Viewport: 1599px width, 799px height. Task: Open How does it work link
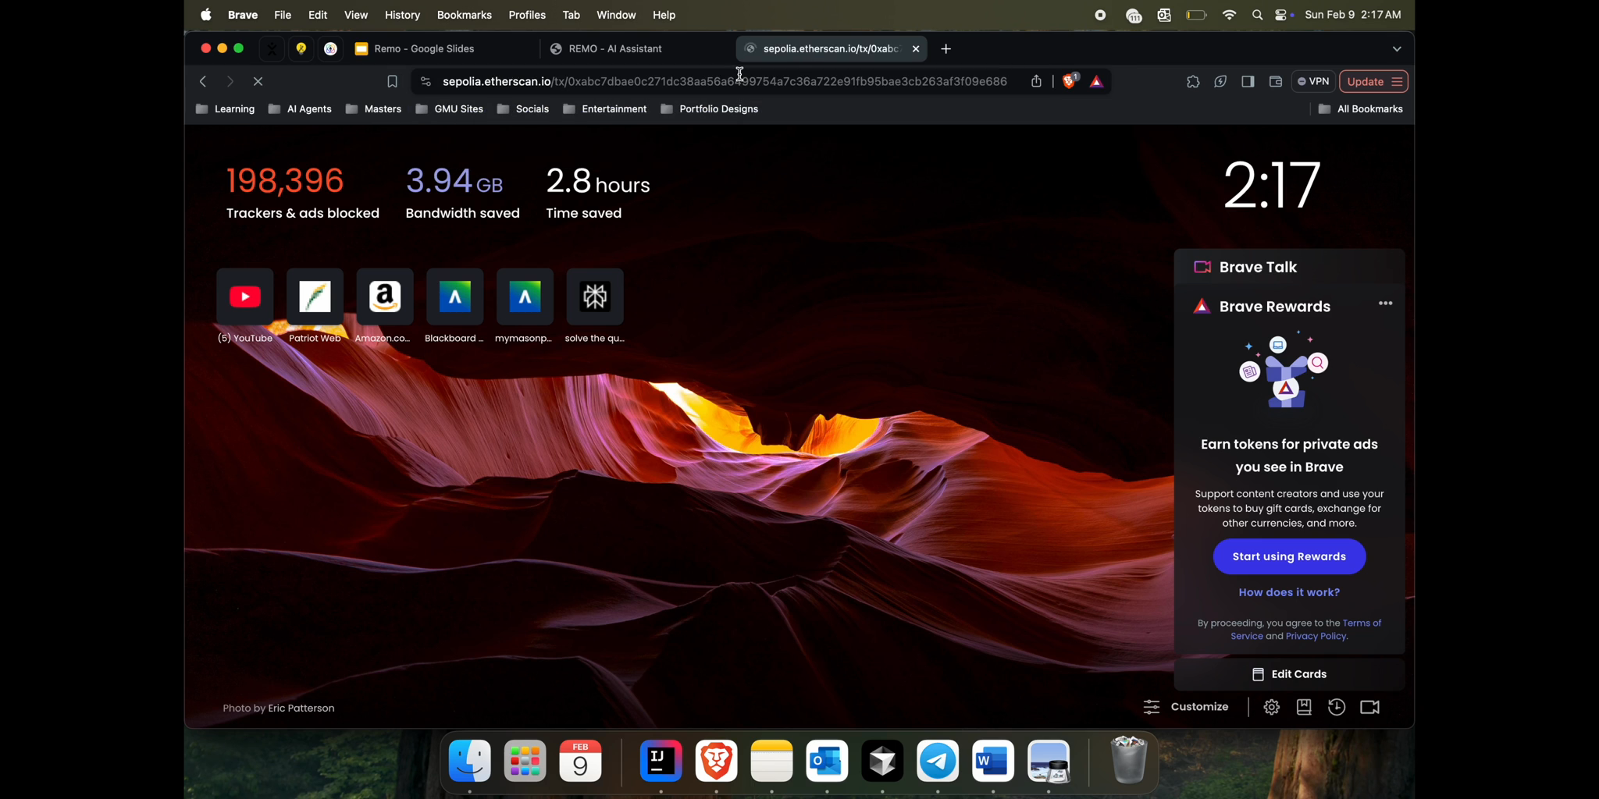click(1289, 592)
